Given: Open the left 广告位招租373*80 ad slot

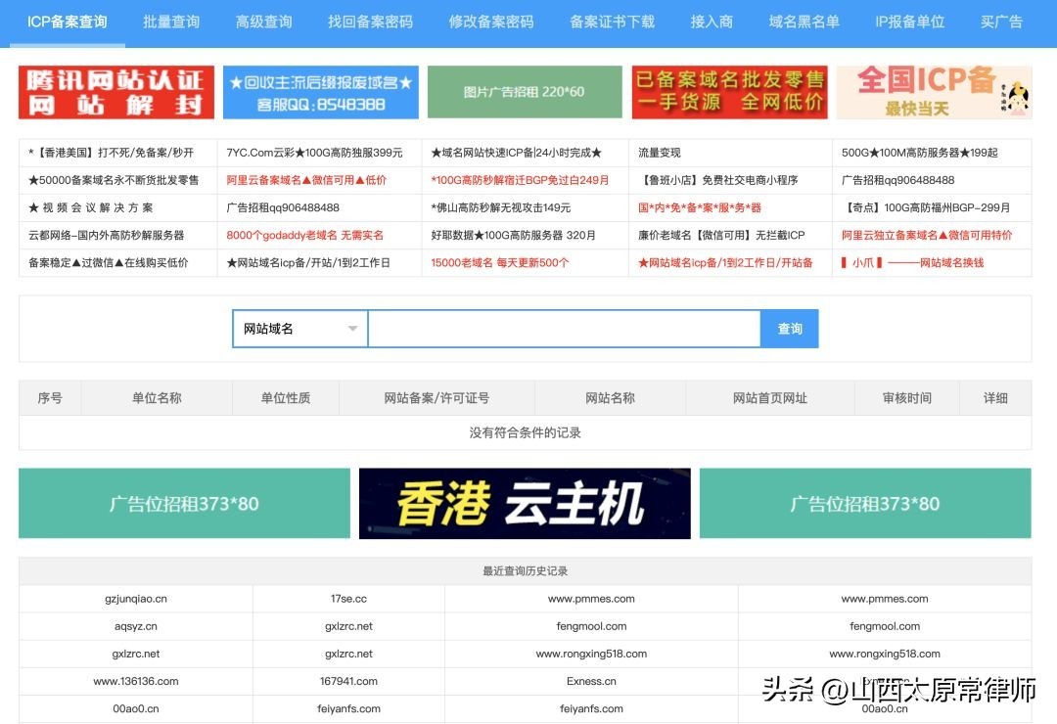Looking at the screenshot, I should click(x=185, y=503).
